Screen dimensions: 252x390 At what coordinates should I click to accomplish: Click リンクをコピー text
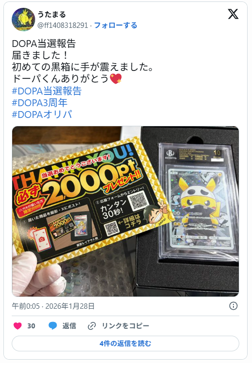coord(126,326)
